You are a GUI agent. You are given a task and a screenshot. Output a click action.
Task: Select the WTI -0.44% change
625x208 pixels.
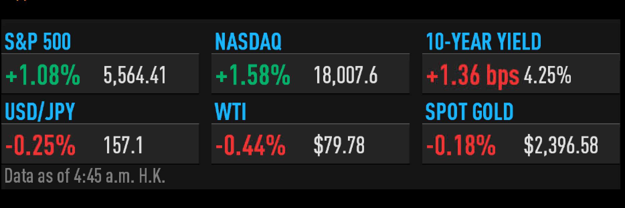coord(251,145)
